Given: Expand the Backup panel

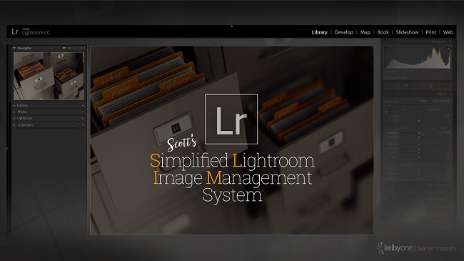Looking at the screenshot, I should pos(14,105).
